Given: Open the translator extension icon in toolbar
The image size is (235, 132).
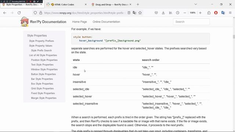Looking at the screenshot, I should (223, 13).
